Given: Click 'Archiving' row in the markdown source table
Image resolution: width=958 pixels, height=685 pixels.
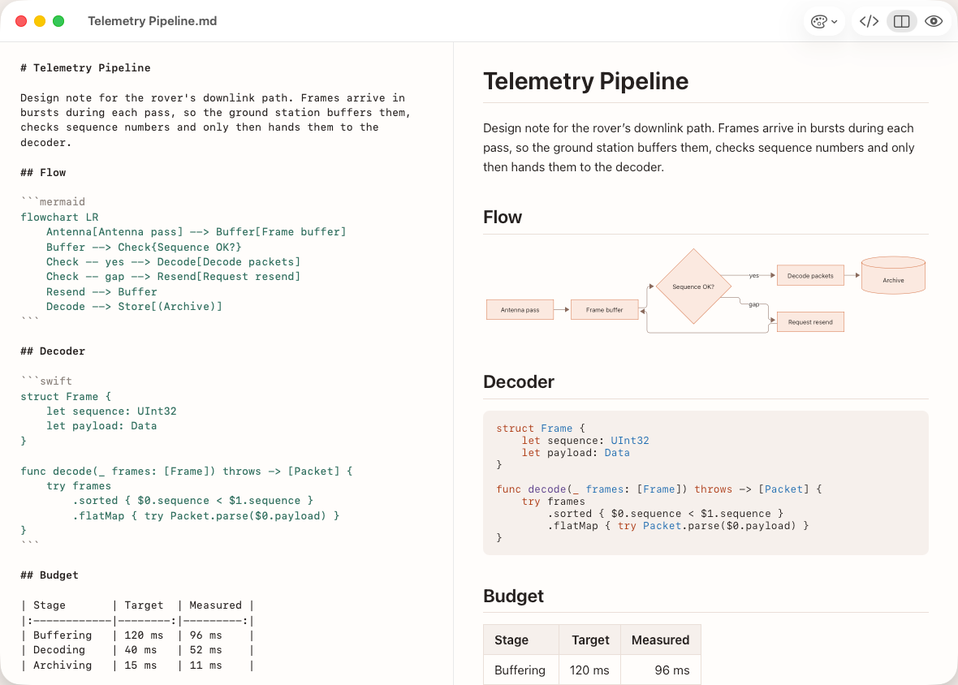Looking at the screenshot, I should click(137, 666).
